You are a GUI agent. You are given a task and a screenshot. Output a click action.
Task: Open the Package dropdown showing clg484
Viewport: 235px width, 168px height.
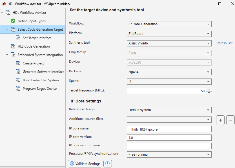pos(169,72)
